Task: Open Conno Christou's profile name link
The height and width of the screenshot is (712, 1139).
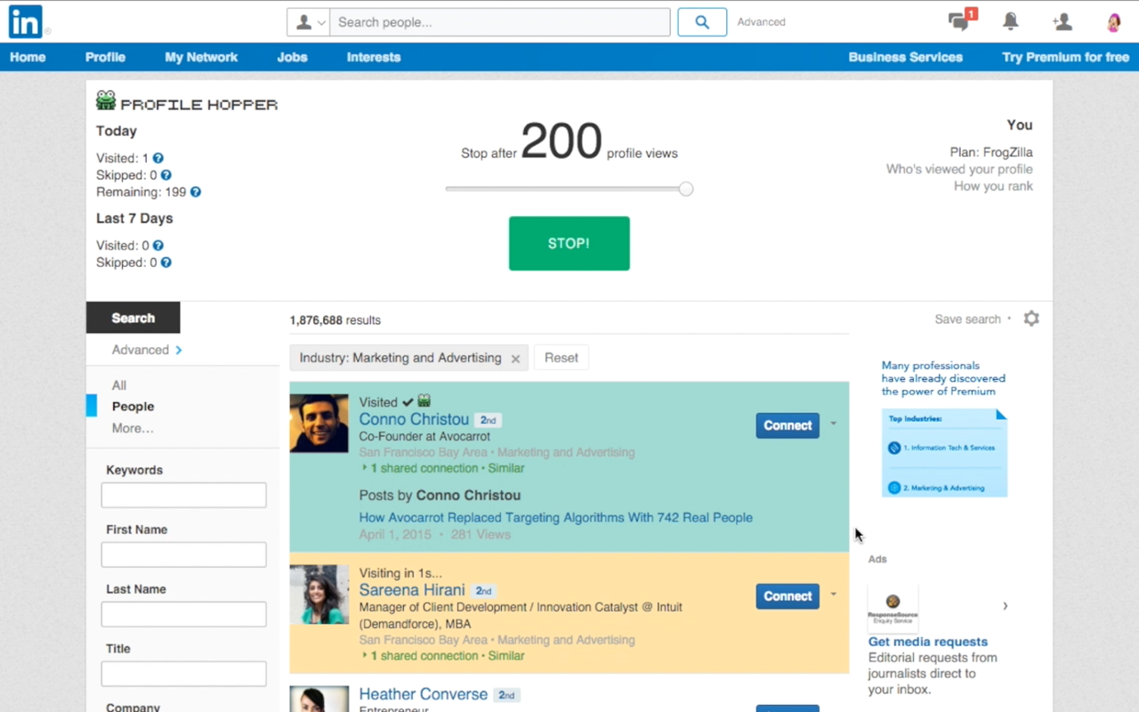Action: click(414, 419)
